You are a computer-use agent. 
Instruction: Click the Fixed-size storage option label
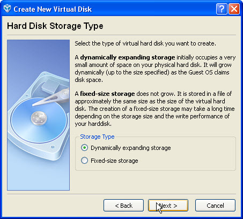pos(114,161)
